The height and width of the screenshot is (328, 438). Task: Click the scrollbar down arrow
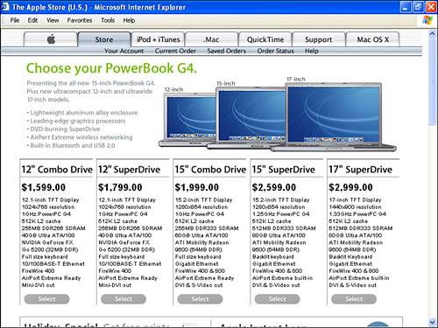(x=432, y=322)
